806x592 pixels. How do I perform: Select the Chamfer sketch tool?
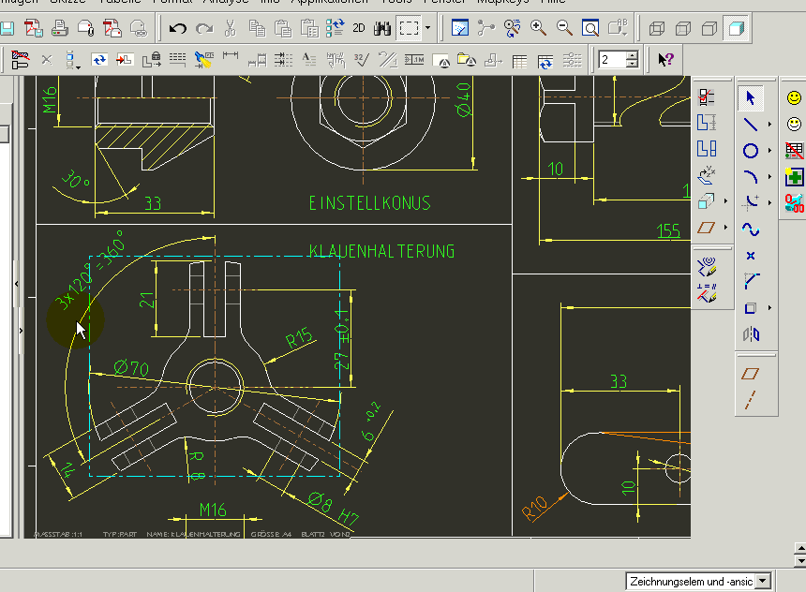coord(751,281)
